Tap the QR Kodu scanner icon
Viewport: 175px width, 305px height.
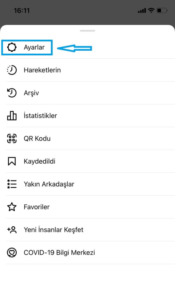12,139
